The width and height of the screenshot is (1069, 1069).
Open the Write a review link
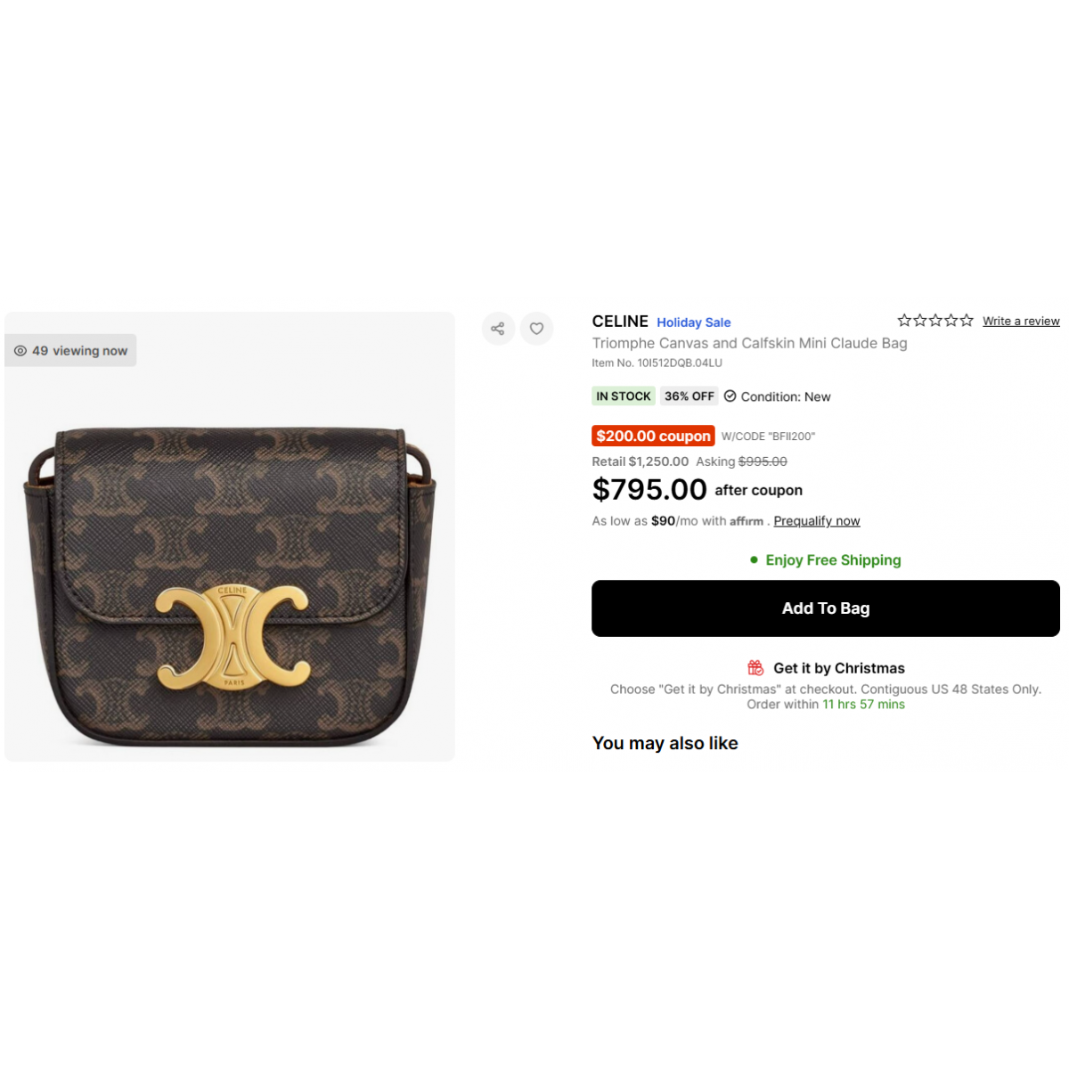[x=1021, y=321]
